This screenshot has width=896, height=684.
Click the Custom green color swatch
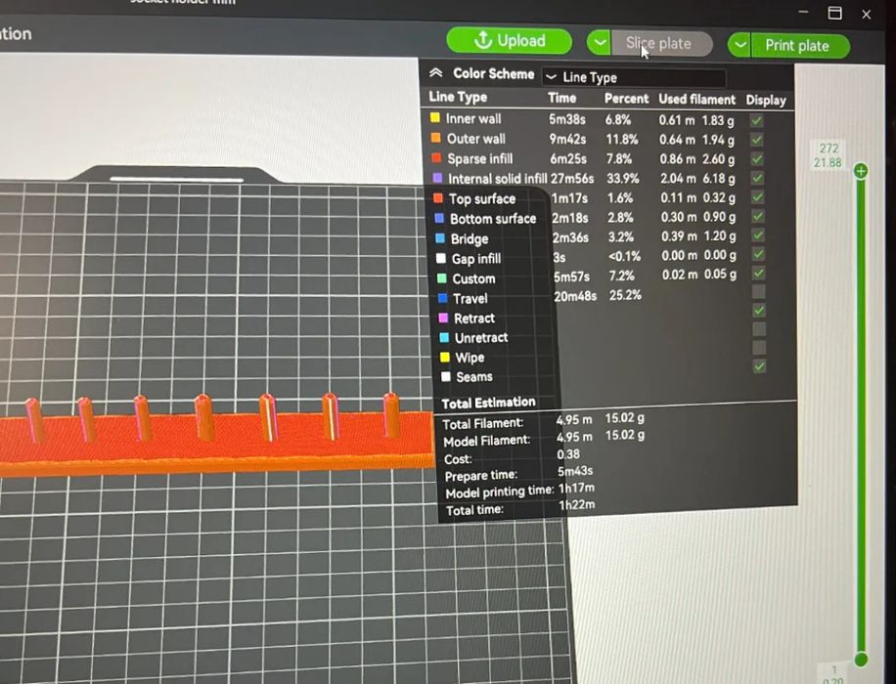click(x=442, y=278)
